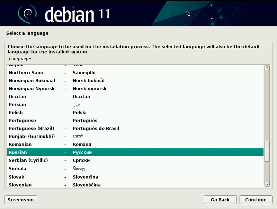Select Slovak language
The image size is (277, 209).
tap(135, 177)
